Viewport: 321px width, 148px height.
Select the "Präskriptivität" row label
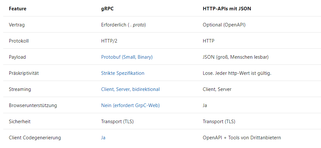point(24,73)
